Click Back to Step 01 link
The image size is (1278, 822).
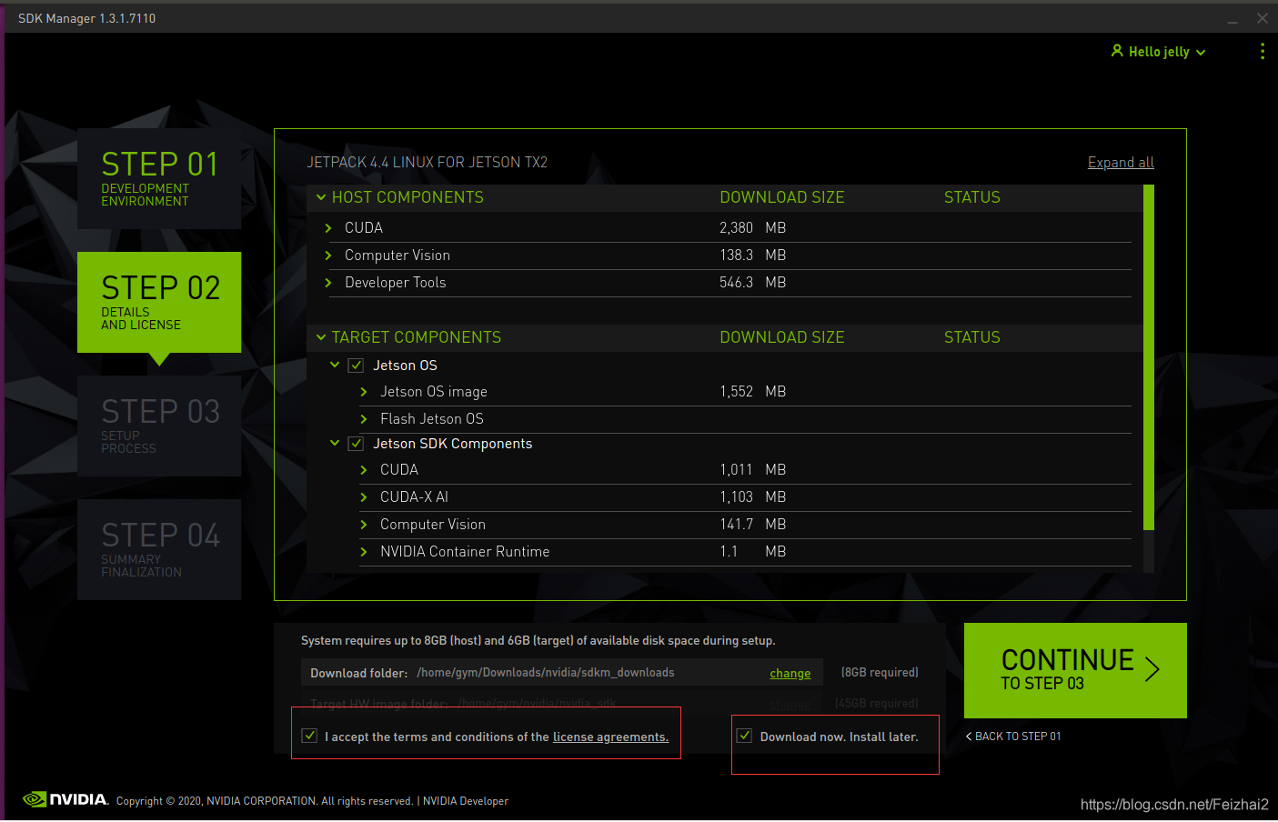pyautogui.click(x=1013, y=737)
